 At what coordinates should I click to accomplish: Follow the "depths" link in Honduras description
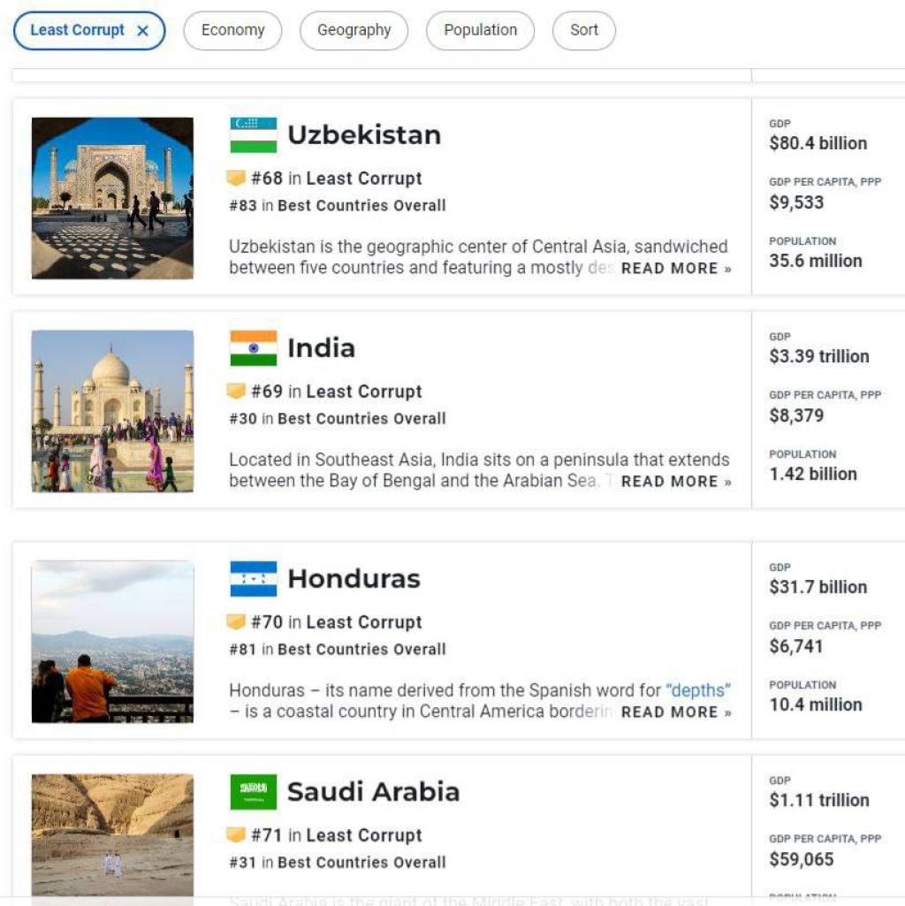[698, 690]
